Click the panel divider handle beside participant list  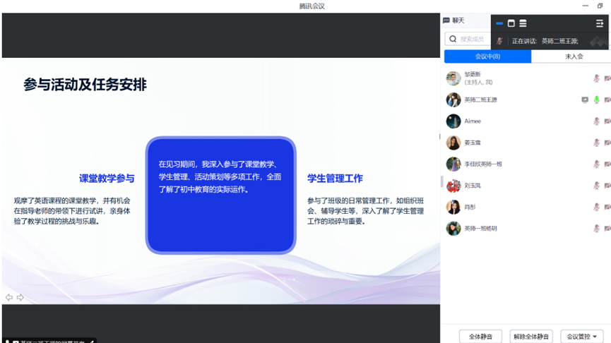[x=442, y=181]
